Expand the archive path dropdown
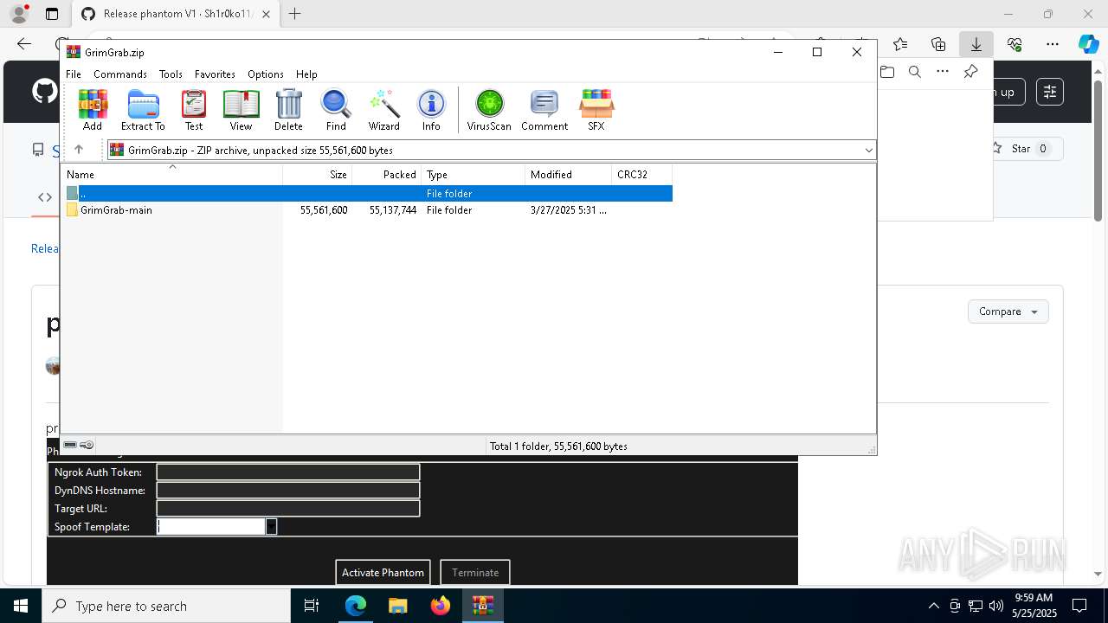Viewport: 1108px width, 623px height. (868, 151)
